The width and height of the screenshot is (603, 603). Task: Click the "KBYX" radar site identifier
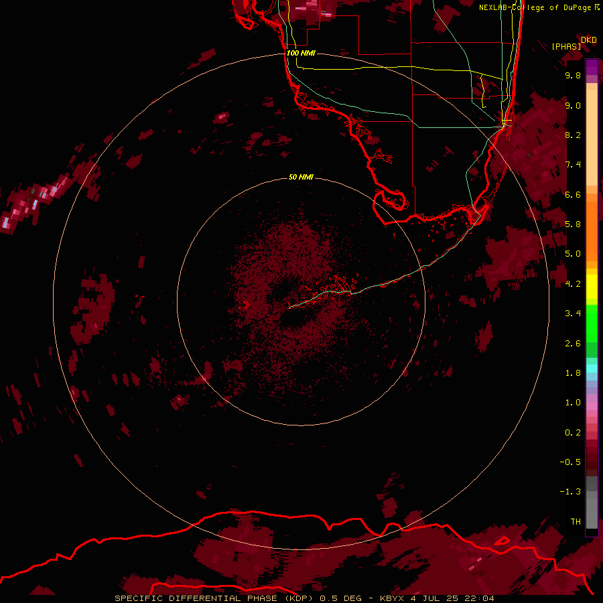coord(391,598)
